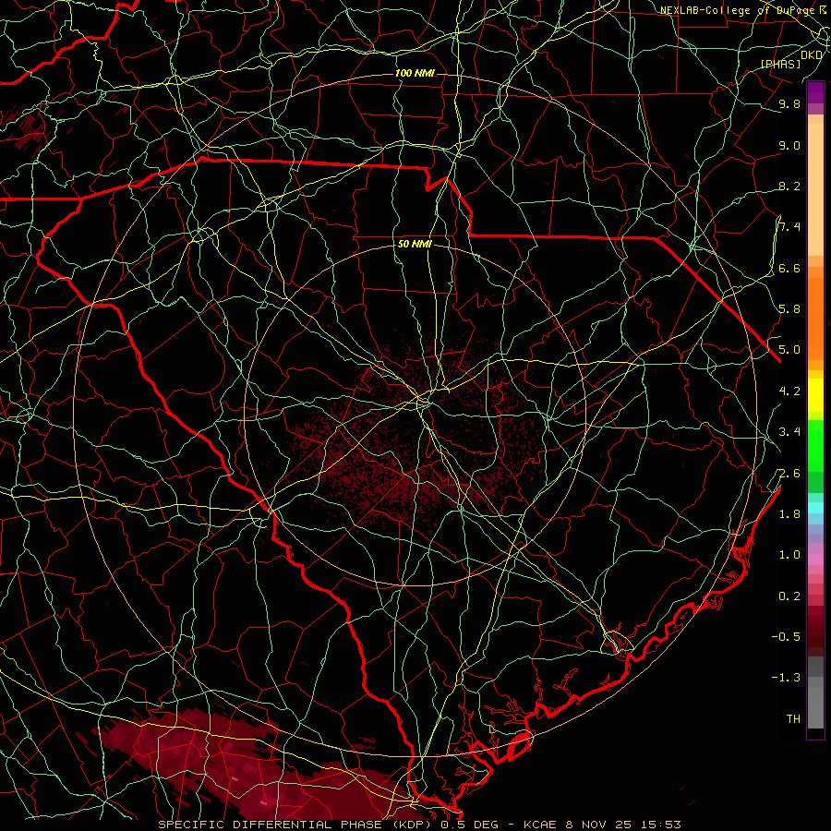Select the 100 NMI range ring label
The width and height of the screenshot is (831, 831).
415,73
